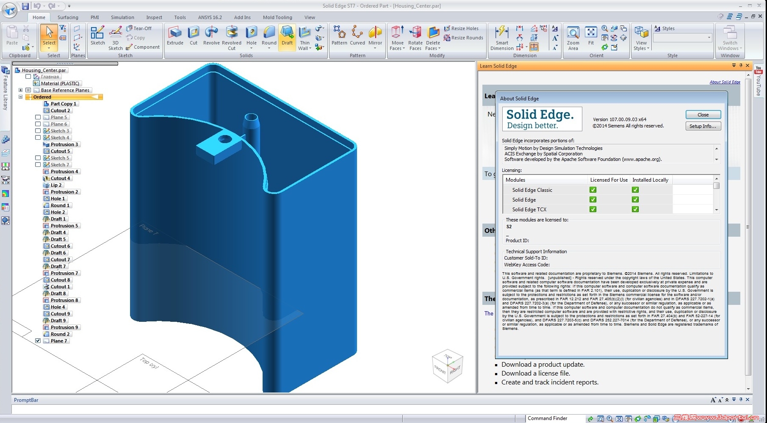
Task: Select the Pattern tool
Action: click(339, 36)
